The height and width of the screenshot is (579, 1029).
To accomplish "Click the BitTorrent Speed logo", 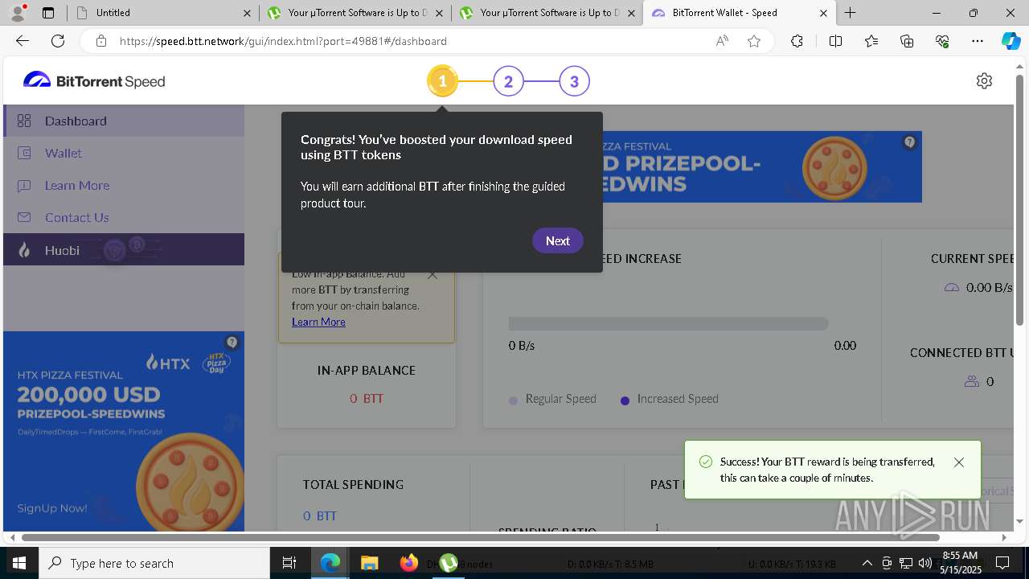I will 94,80.
